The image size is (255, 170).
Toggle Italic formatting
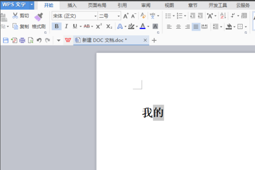click(66, 26)
